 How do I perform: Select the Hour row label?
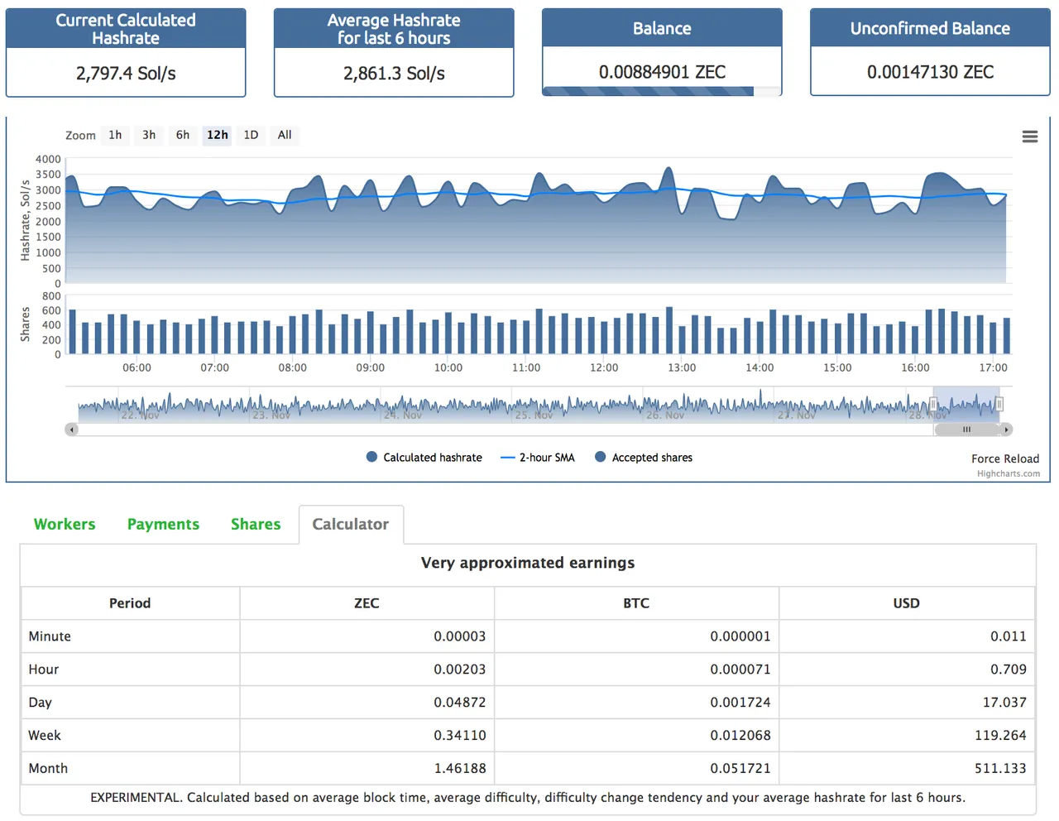point(44,669)
